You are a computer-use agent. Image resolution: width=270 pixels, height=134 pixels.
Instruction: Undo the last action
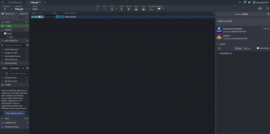point(98,8)
